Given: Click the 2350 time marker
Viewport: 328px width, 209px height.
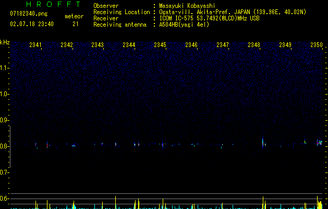Looking at the screenshot, I should coord(317,45).
